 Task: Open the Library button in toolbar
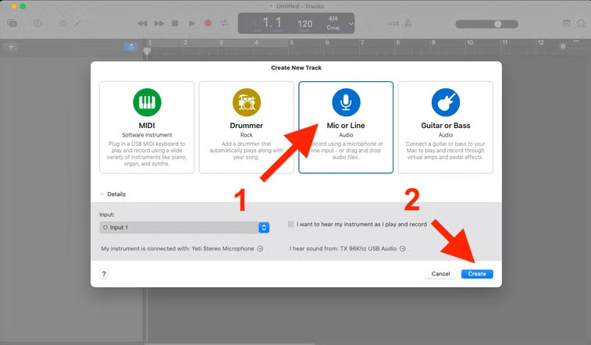pos(12,23)
